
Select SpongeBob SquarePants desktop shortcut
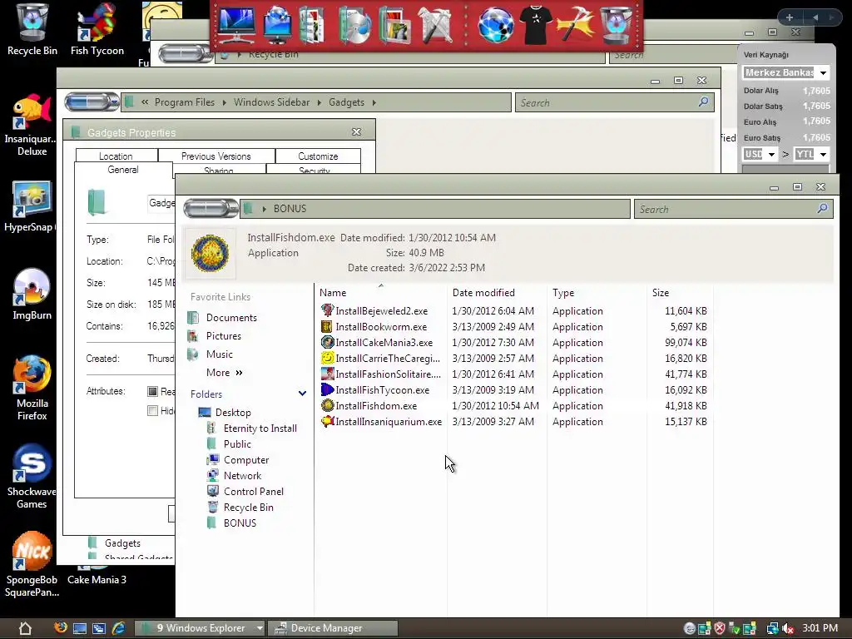coord(32,564)
